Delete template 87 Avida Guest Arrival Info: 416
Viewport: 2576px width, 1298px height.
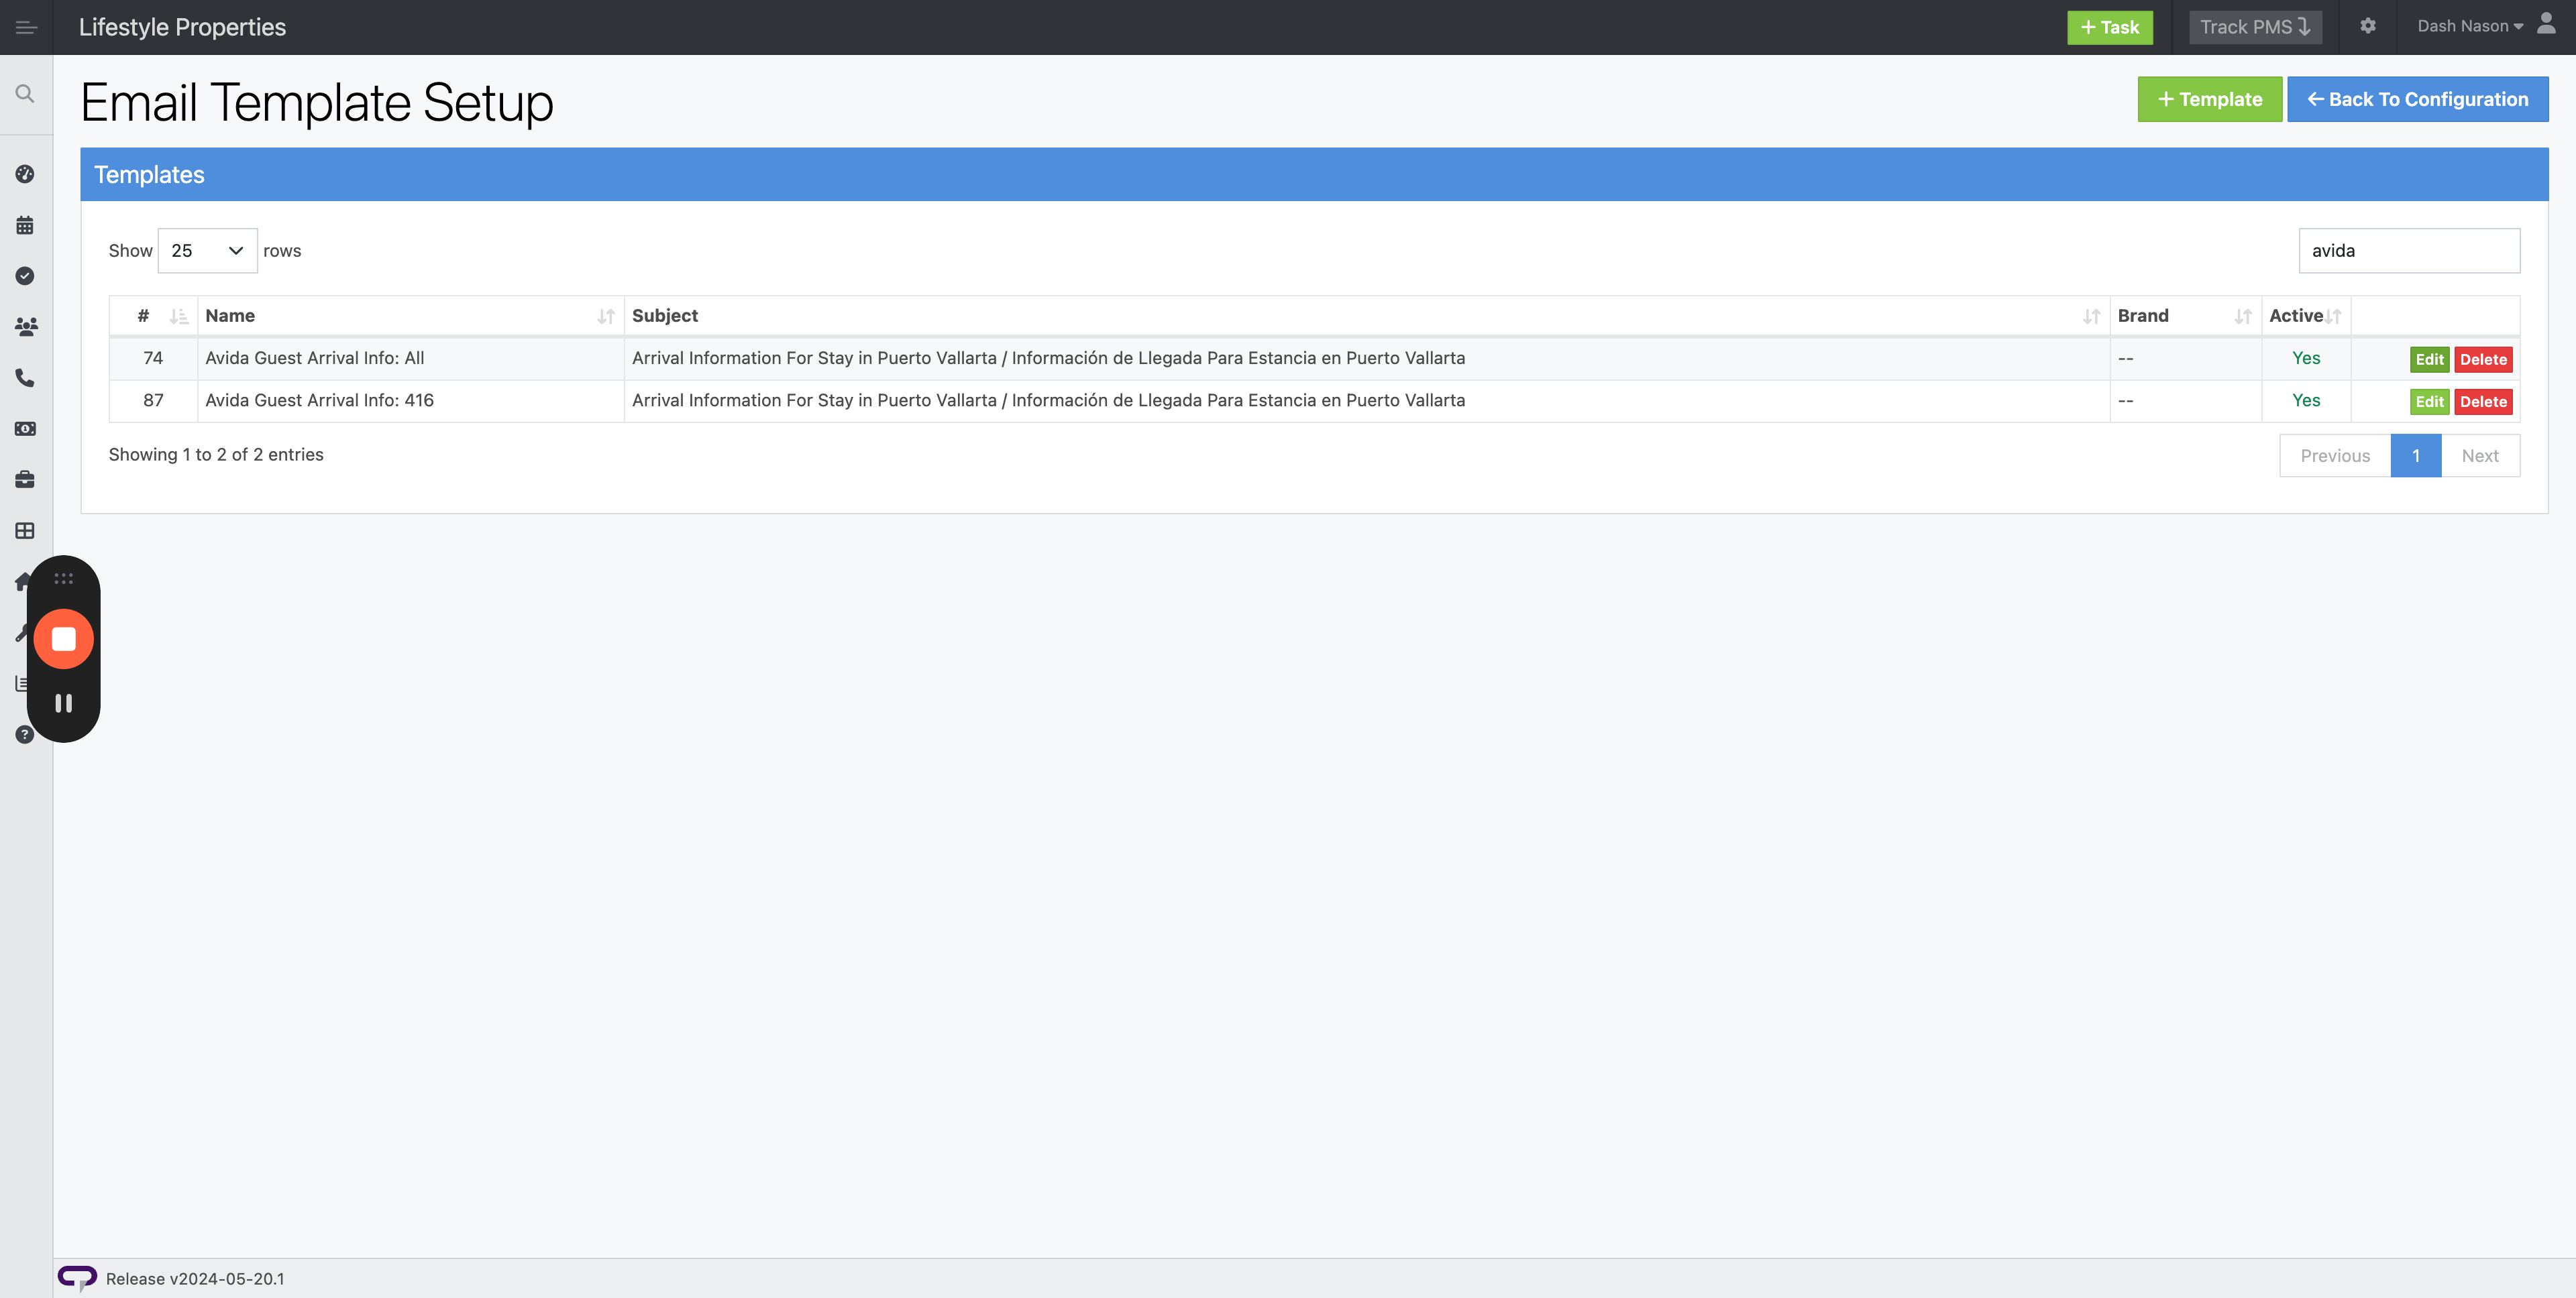(x=2483, y=402)
